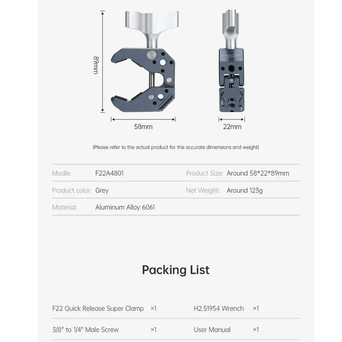This screenshot has height=342, width=342.
Task: Click the 58mm width dimension label
Action: (x=143, y=127)
